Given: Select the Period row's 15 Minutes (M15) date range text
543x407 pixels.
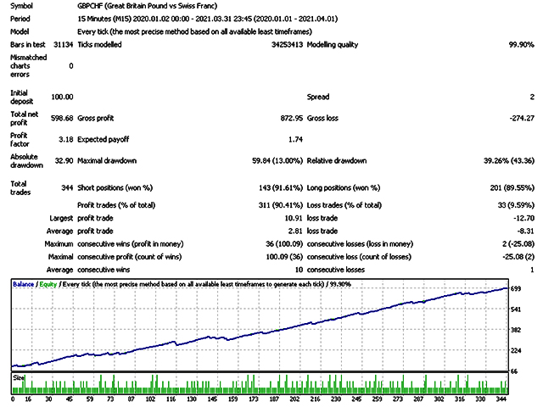Looking at the screenshot, I should [x=207, y=19].
